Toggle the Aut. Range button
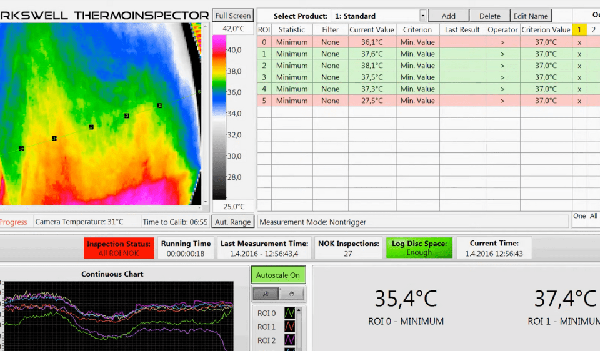Screen dimensions: 600x351 tap(232, 222)
